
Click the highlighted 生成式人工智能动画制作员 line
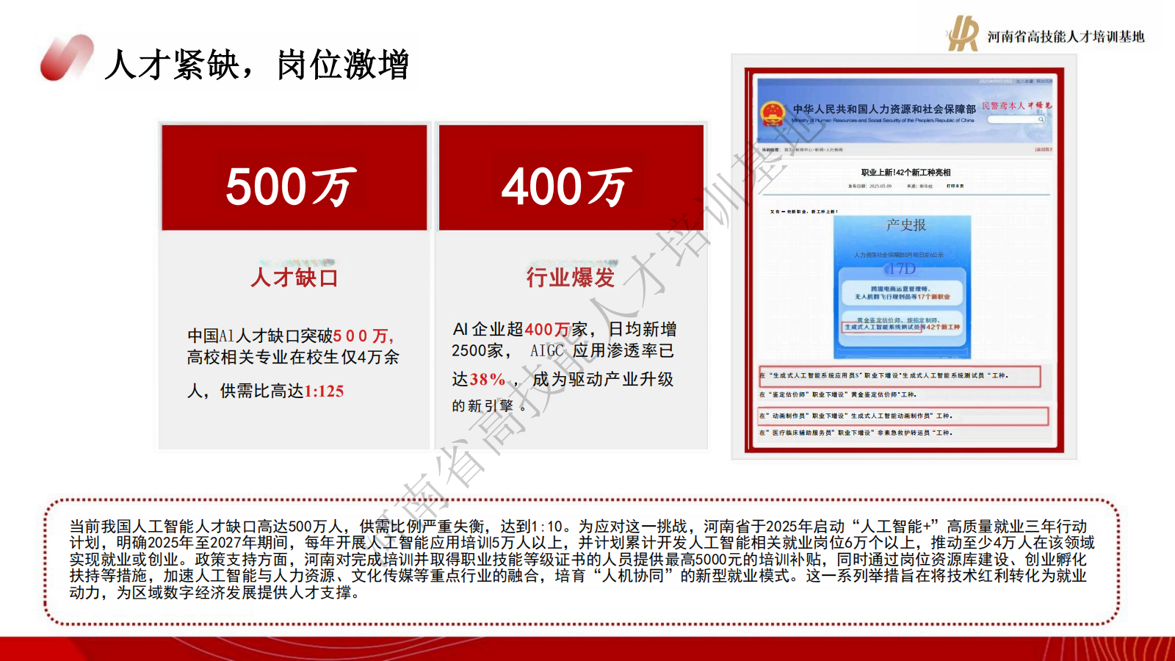pyautogui.click(x=903, y=416)
